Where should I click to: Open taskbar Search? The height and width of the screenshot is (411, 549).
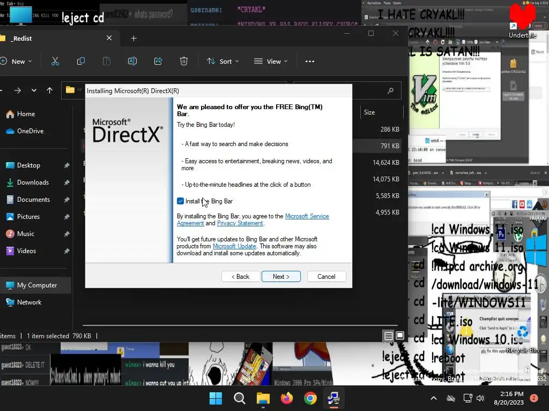240,398
